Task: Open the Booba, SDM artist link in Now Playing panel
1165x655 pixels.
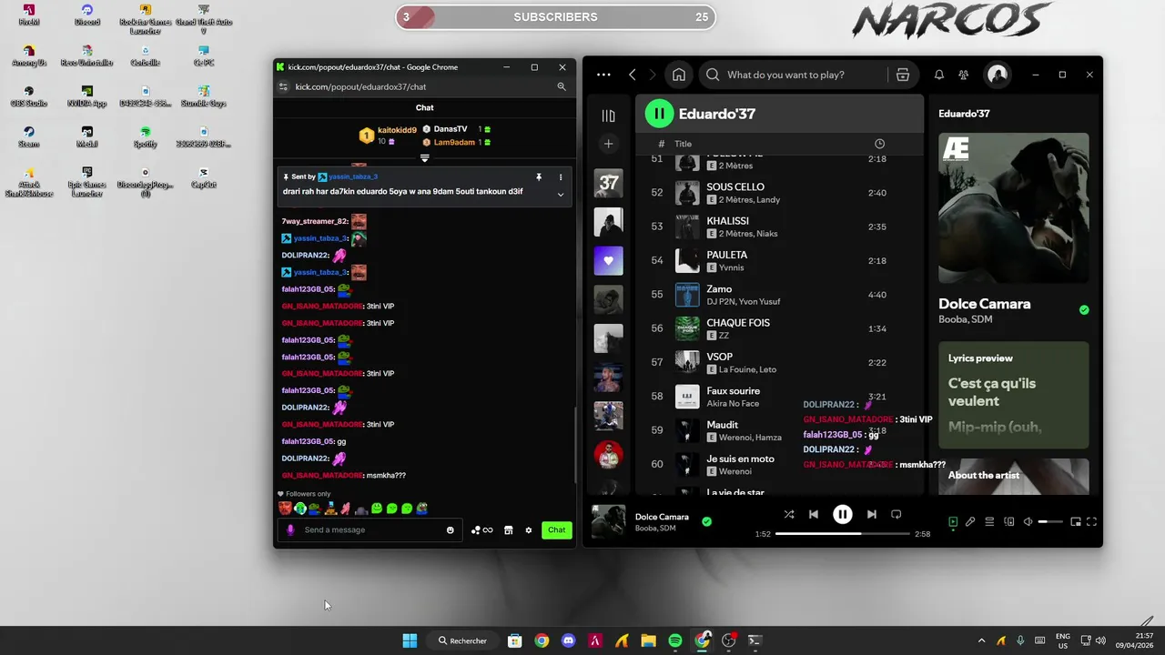Action: click(966, 319)
